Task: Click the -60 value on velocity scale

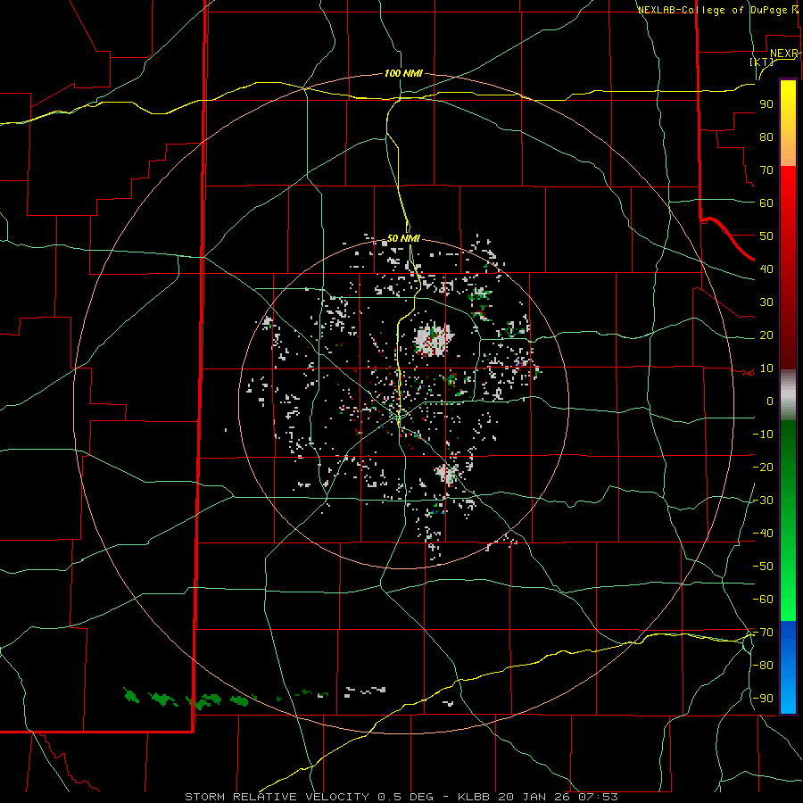Action: click(763, 600)
